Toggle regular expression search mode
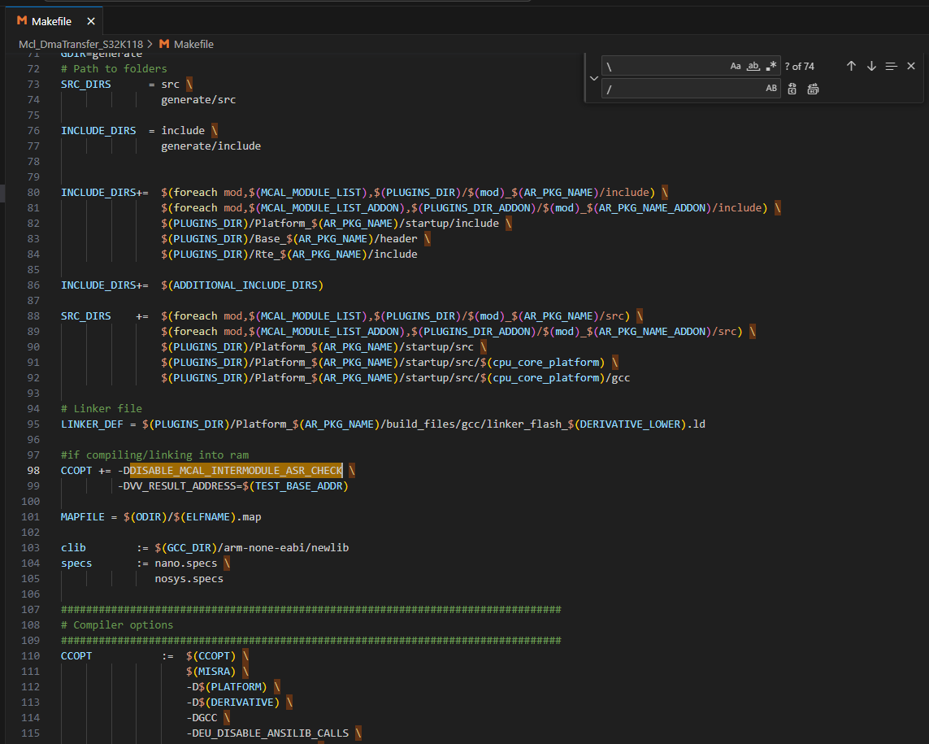The width and height of the screenshot is (929, 744). click(771, 66)
